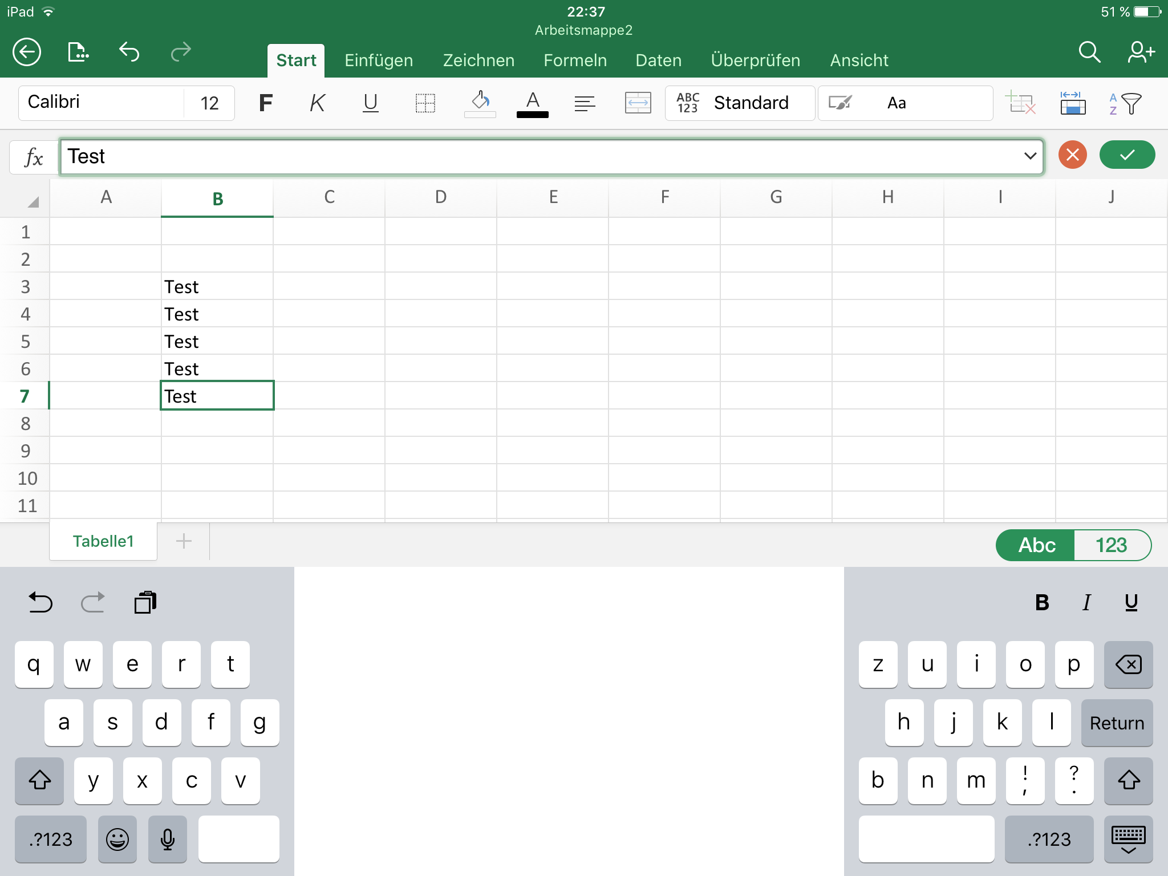Image resolution: width=1168 pixels, height=876 pixels.
Task: Open the Standard number format dropdown
Action: [739, 103]
